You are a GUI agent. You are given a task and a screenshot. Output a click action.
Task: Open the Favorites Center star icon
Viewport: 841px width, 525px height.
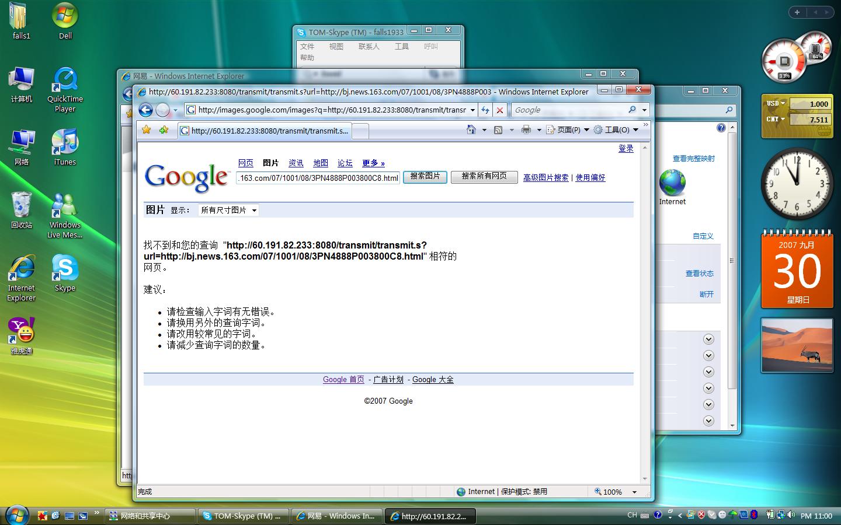[147, 130]
